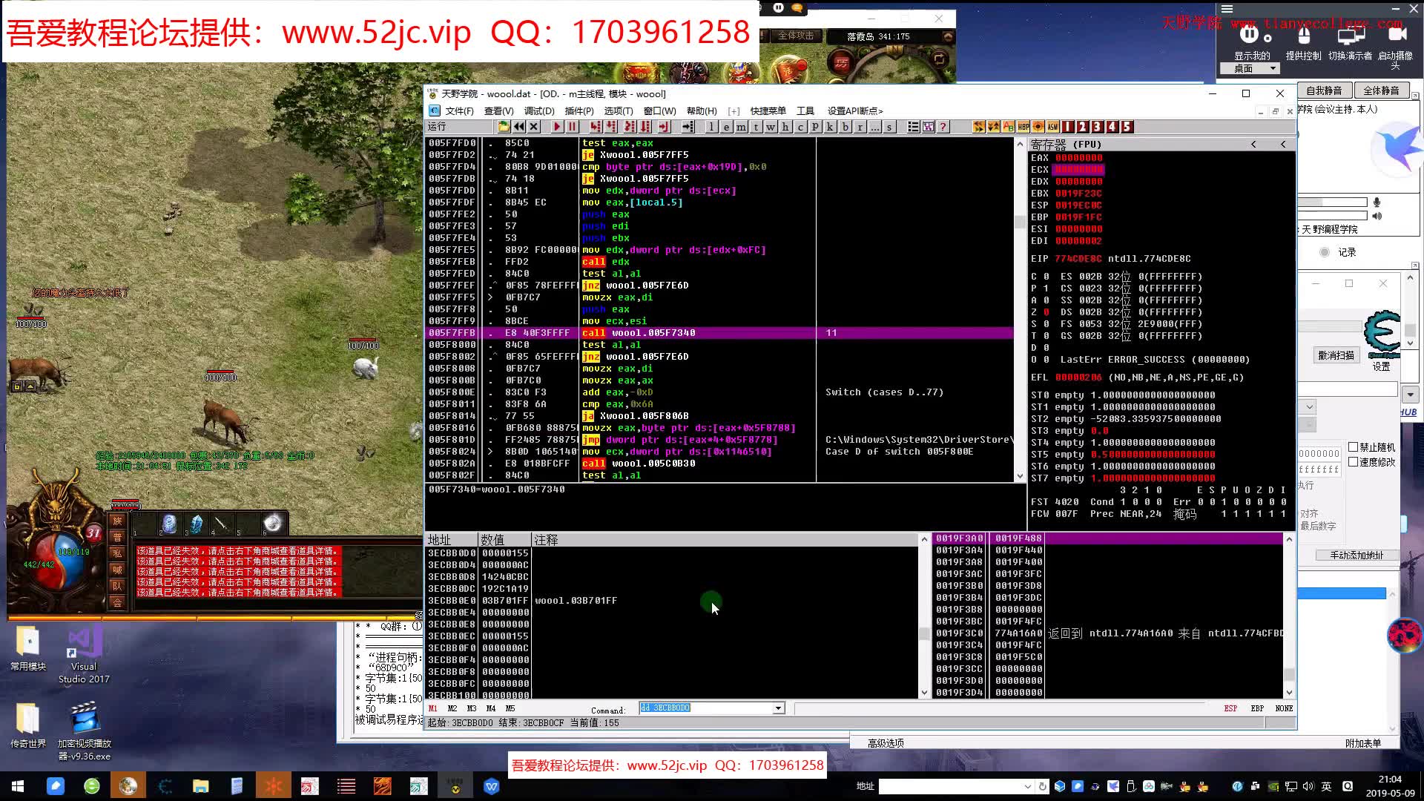Click the 撤消扫描 button
The image size is (1424, 801).
tap(1336, 355)
